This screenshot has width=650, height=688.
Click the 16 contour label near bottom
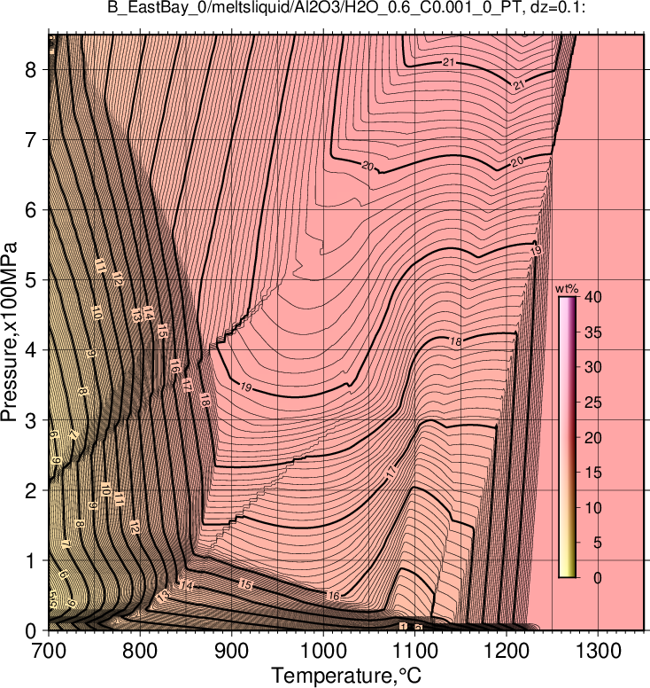click(x=334, y=596)
